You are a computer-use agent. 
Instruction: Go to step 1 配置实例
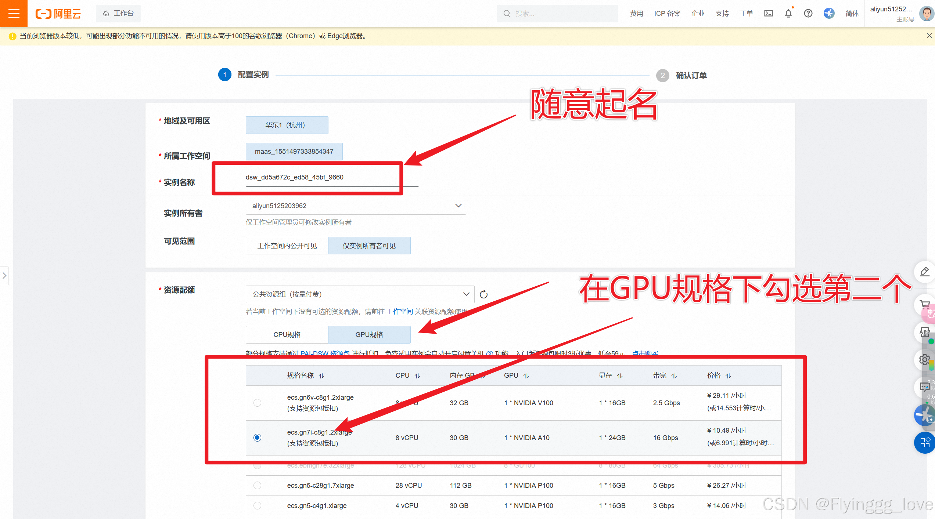244,75
